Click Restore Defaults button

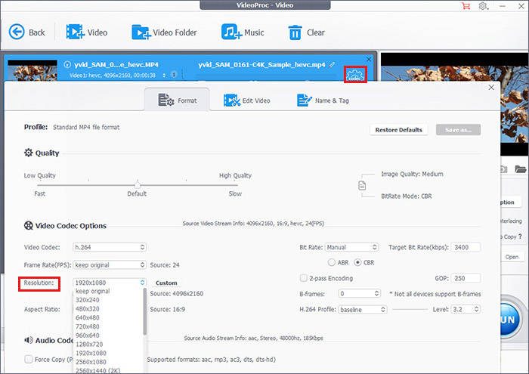(399, 130)
